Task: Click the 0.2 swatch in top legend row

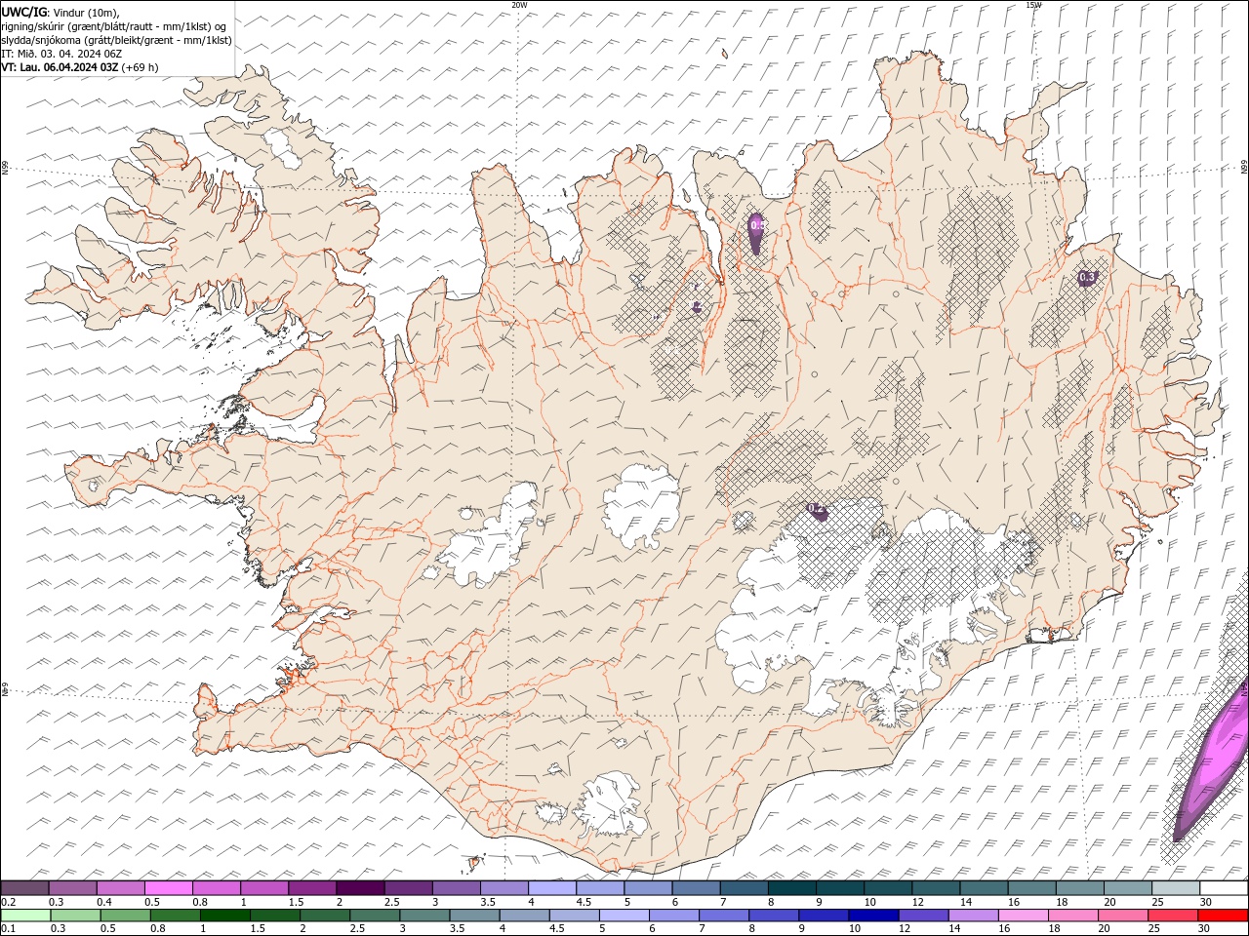Action: (x=24, y=888)
